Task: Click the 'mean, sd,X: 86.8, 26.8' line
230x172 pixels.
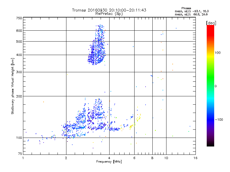Action: pyautogui.click(x=191, y=14)
